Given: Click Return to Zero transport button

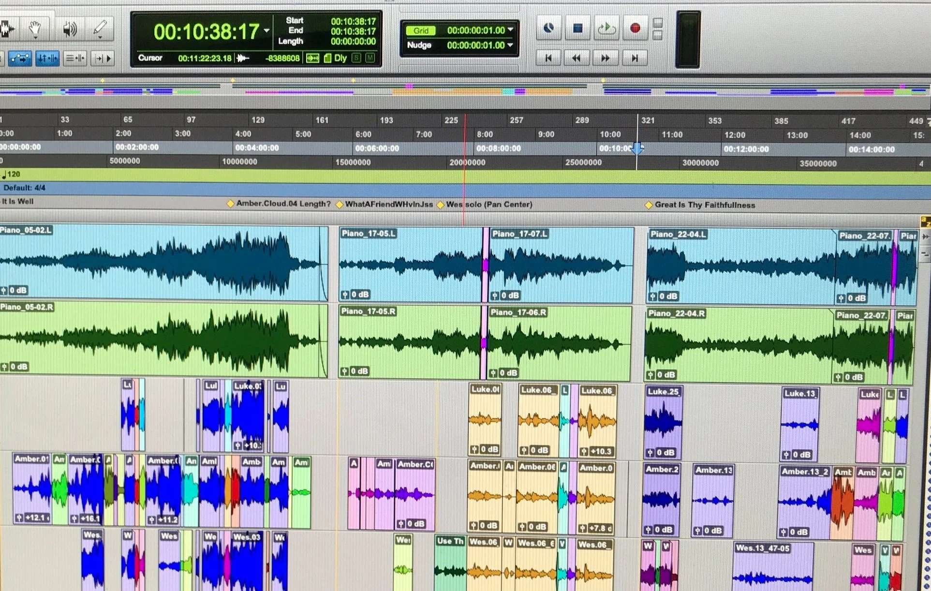Looking at the screenshot, I should coord(548,58).
